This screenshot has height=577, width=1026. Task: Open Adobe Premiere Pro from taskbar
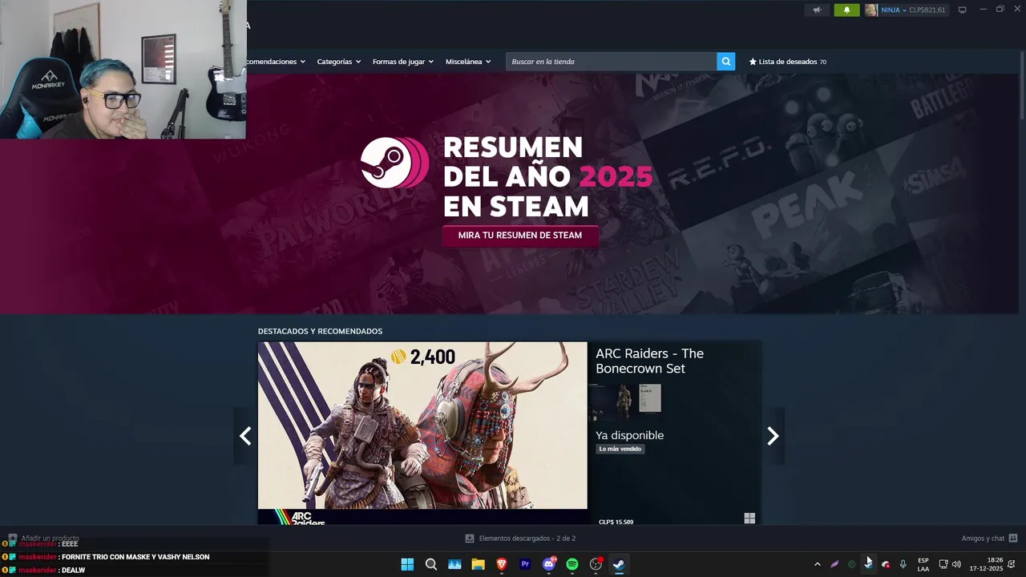pyautogui.click(x=525, y=564)
